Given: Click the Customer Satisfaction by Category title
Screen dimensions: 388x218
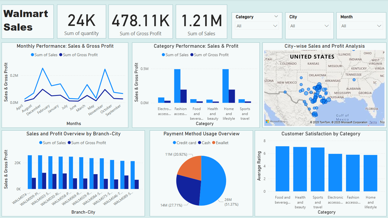Looking at the screenshot, I should (x=321, y=134).
